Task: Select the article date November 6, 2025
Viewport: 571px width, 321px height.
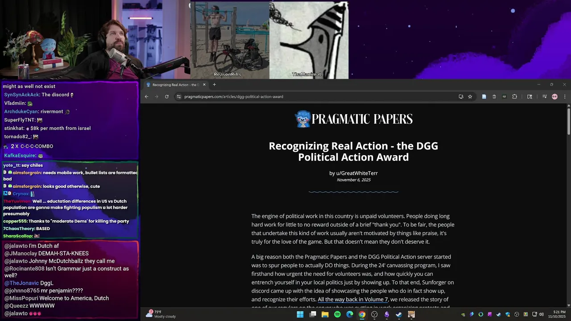Action: [x=353, y=180]
